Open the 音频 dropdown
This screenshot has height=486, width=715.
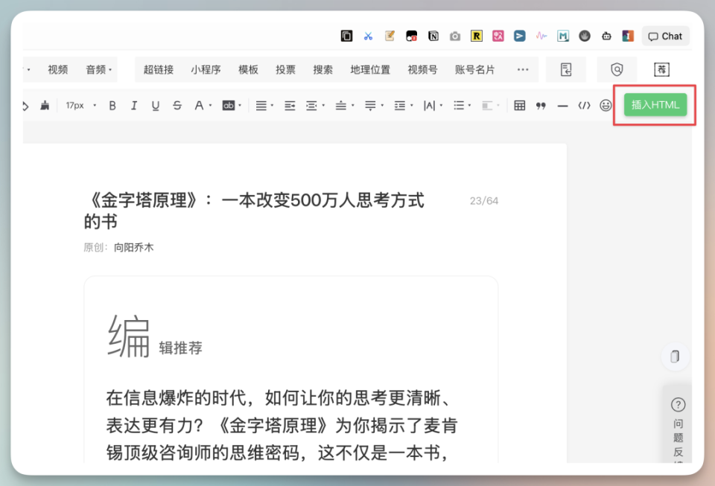(x=98, y=70)
